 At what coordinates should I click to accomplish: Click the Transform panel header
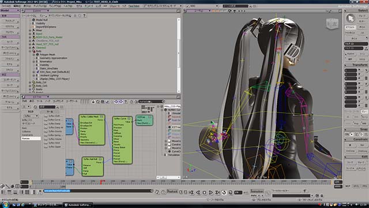pyautogui.click(x=356, y=65)
